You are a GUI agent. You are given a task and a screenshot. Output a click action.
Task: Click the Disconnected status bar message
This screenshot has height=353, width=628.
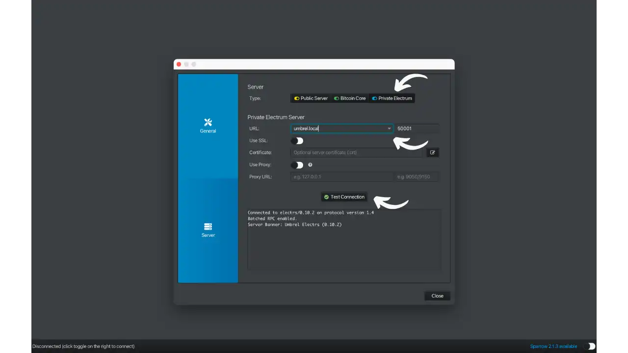83,346
